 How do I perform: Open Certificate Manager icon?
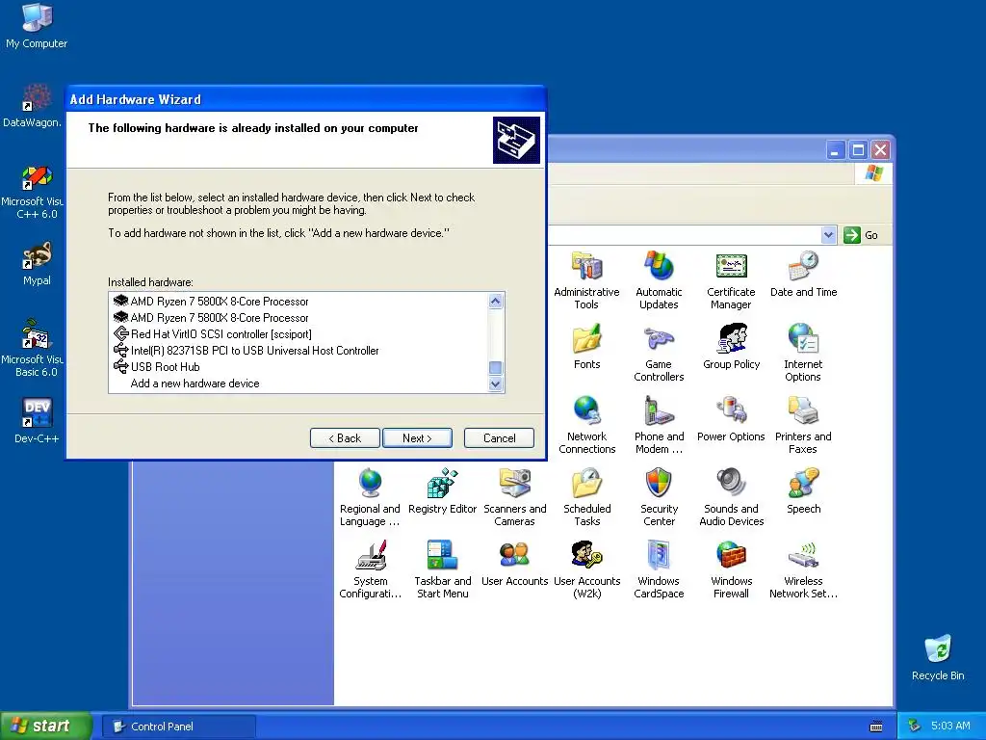click(x=731, y=280)
